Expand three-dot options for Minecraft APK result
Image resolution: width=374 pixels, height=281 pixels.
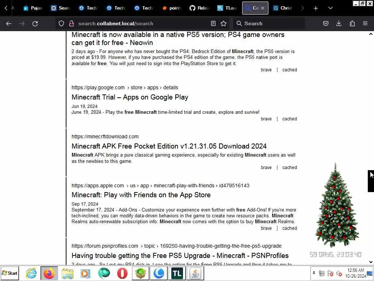point(277,168)
